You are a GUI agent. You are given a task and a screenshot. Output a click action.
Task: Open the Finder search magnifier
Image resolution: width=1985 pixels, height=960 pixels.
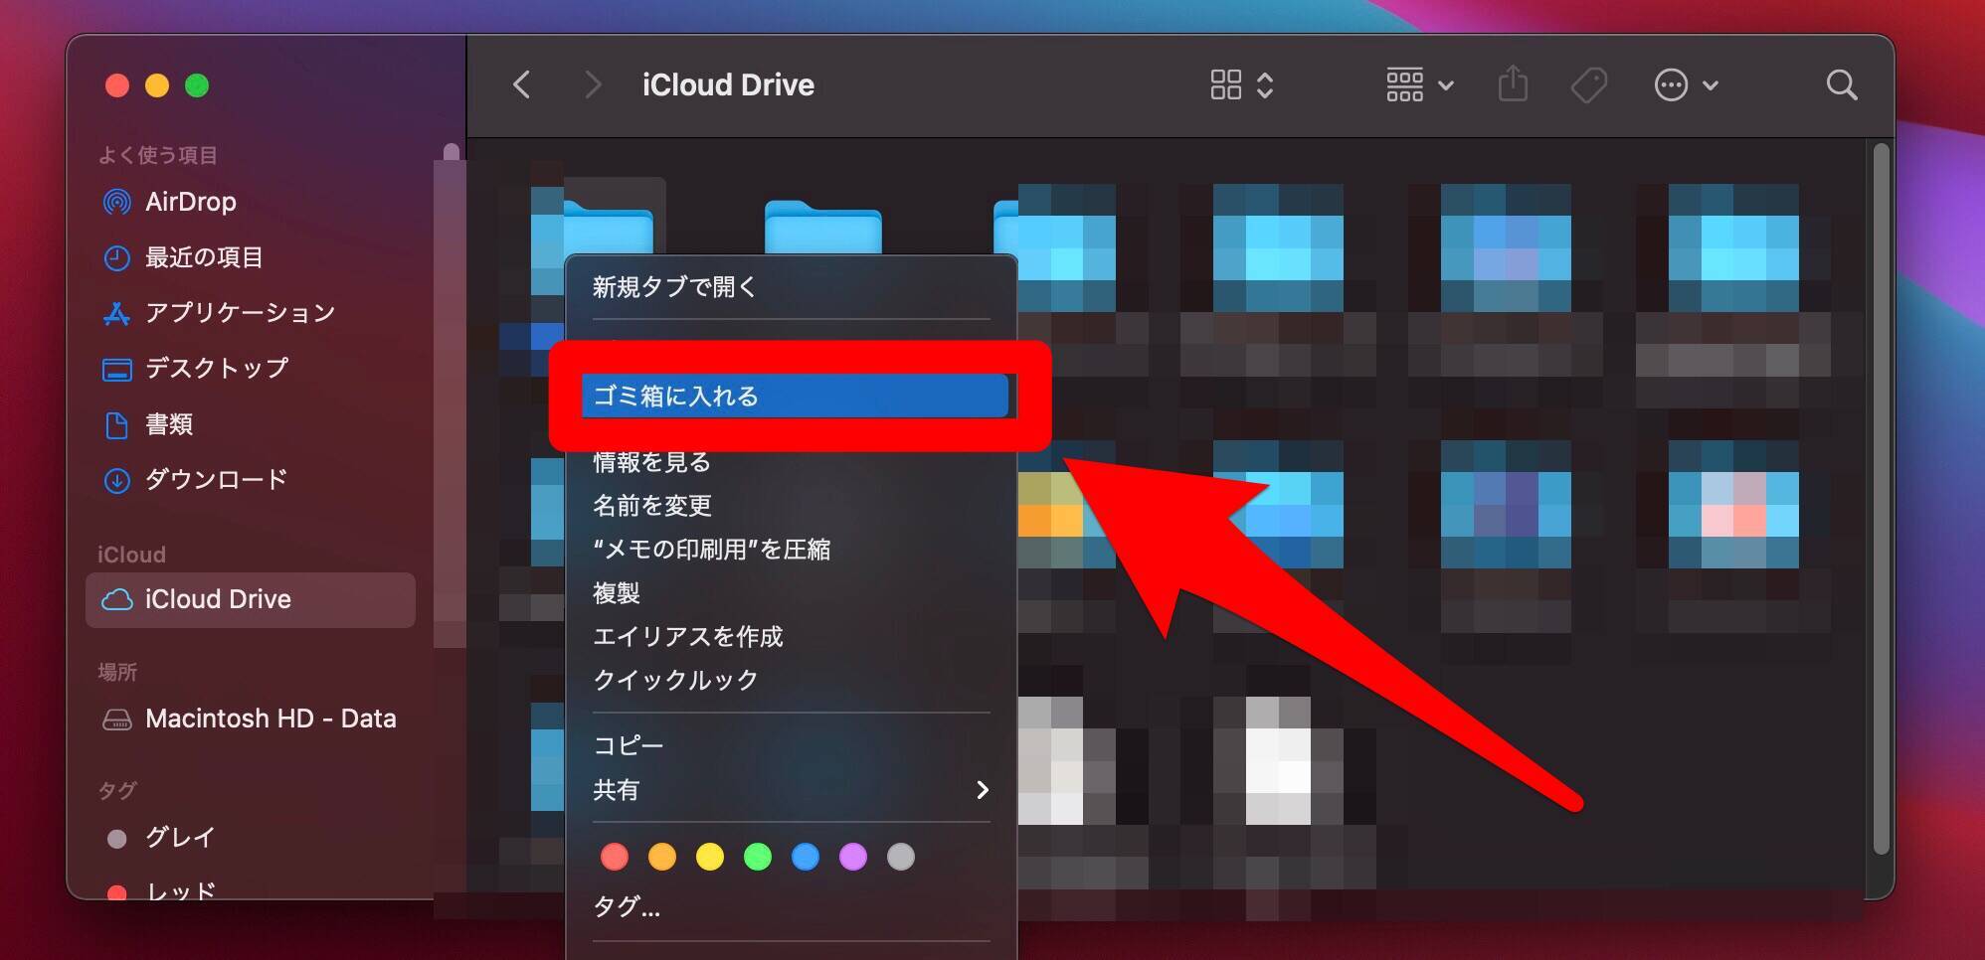pyautogui.click(x=1842, y=84)
